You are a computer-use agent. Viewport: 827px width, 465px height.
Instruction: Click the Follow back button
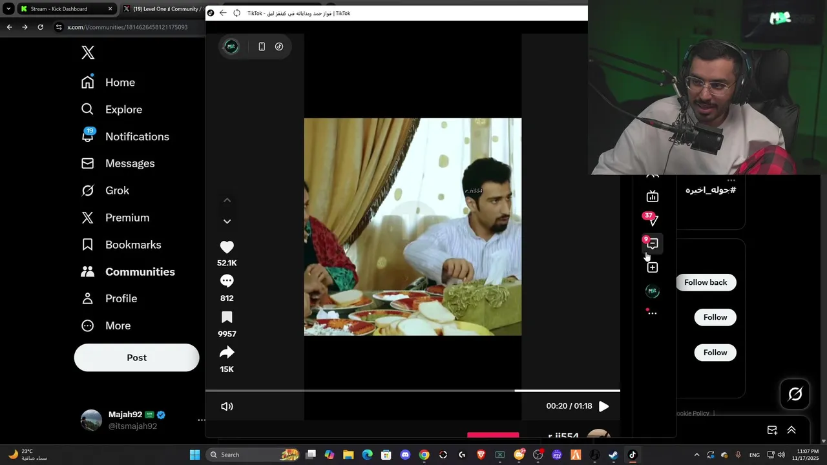pos(706,282)
